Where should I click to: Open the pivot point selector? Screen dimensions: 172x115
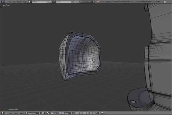(49, 113)
